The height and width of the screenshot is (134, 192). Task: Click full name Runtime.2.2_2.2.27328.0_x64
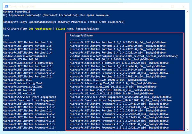click(x=117, y=111)
